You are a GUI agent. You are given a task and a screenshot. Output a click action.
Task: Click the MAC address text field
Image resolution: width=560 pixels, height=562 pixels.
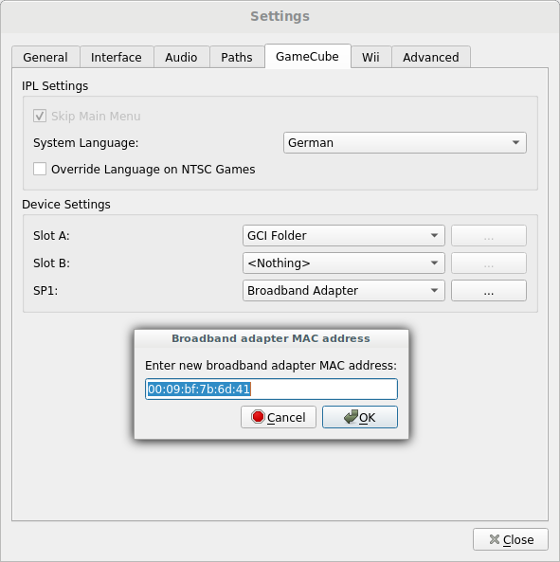coord(271,389)
